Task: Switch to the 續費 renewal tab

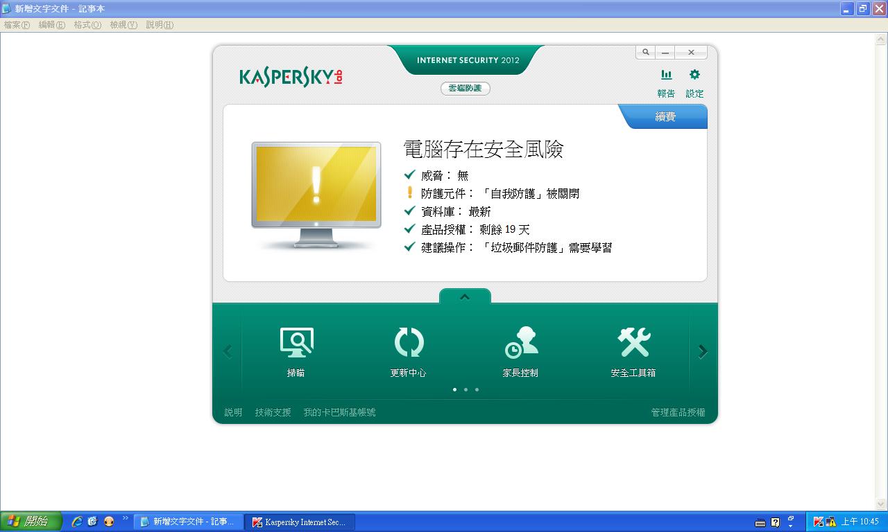Action: click(x=665, y=116)
